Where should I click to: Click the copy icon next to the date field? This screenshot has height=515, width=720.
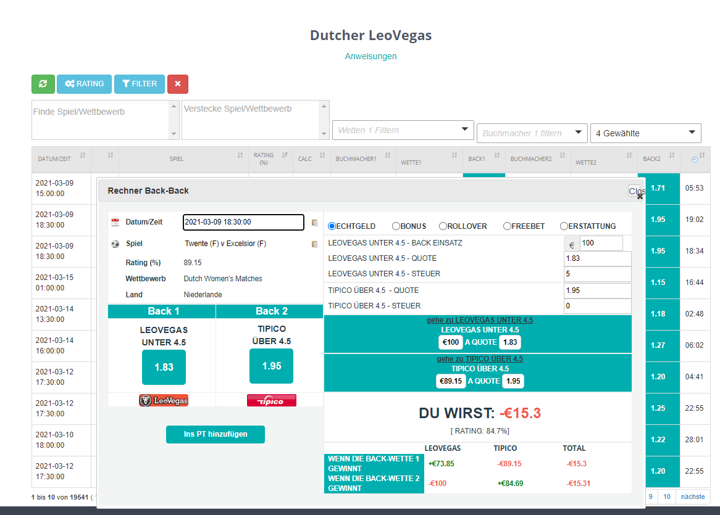pos(314,223)
